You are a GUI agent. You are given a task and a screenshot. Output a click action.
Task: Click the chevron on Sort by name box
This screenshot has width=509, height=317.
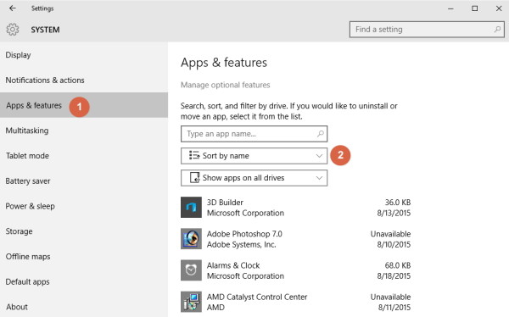pyautogui.click(x=319, y=156)
